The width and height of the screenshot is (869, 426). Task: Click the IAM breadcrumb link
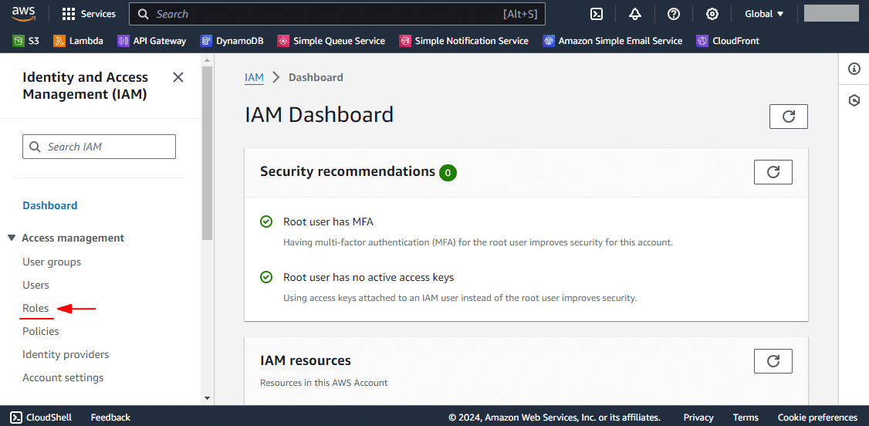coord(255,77)
